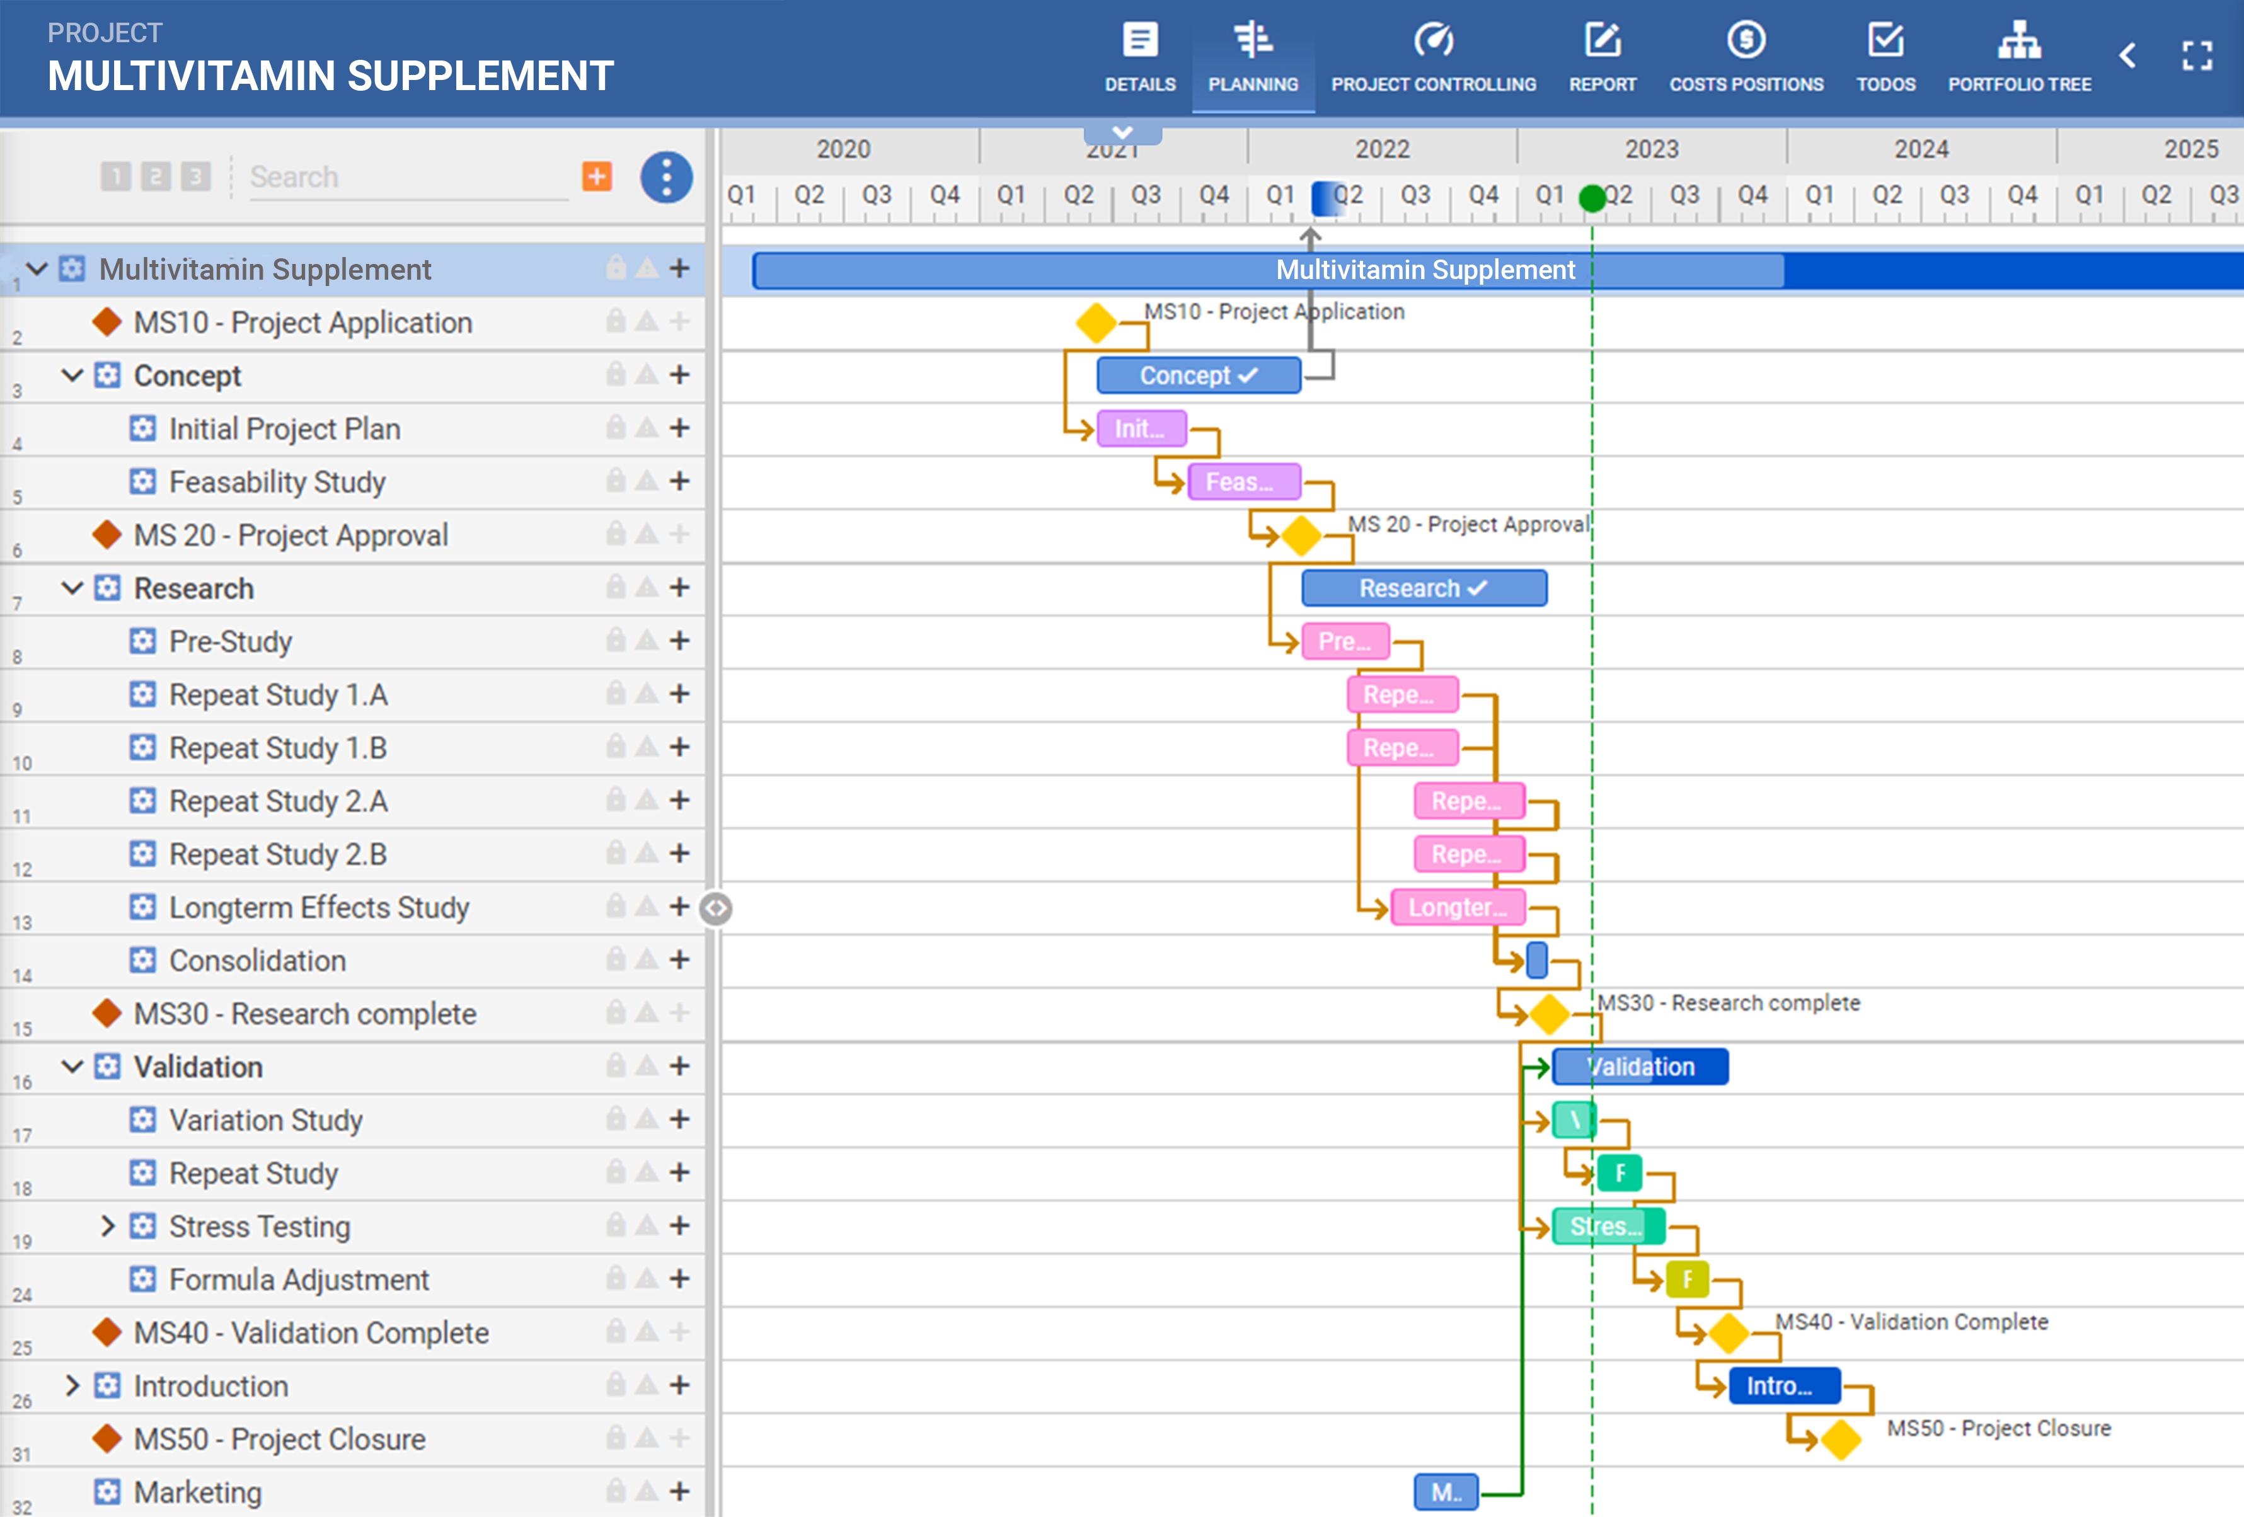Expand the Stress Testing tree item

(x=107, y=1225)
